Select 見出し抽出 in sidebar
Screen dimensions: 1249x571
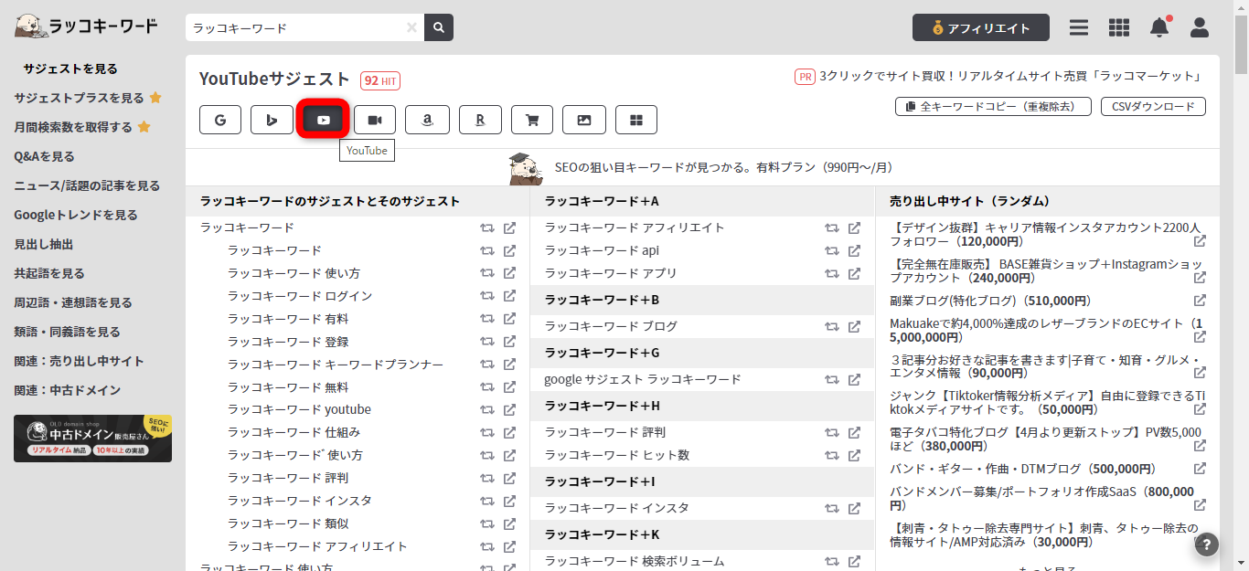43,244
